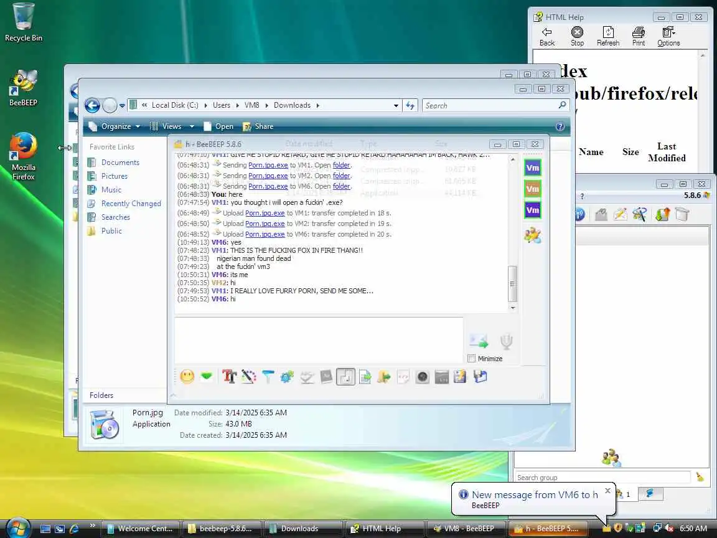The image size is (717, 538).
Task: Click Explorer help question mark icon
Action: tap(560, 127)
